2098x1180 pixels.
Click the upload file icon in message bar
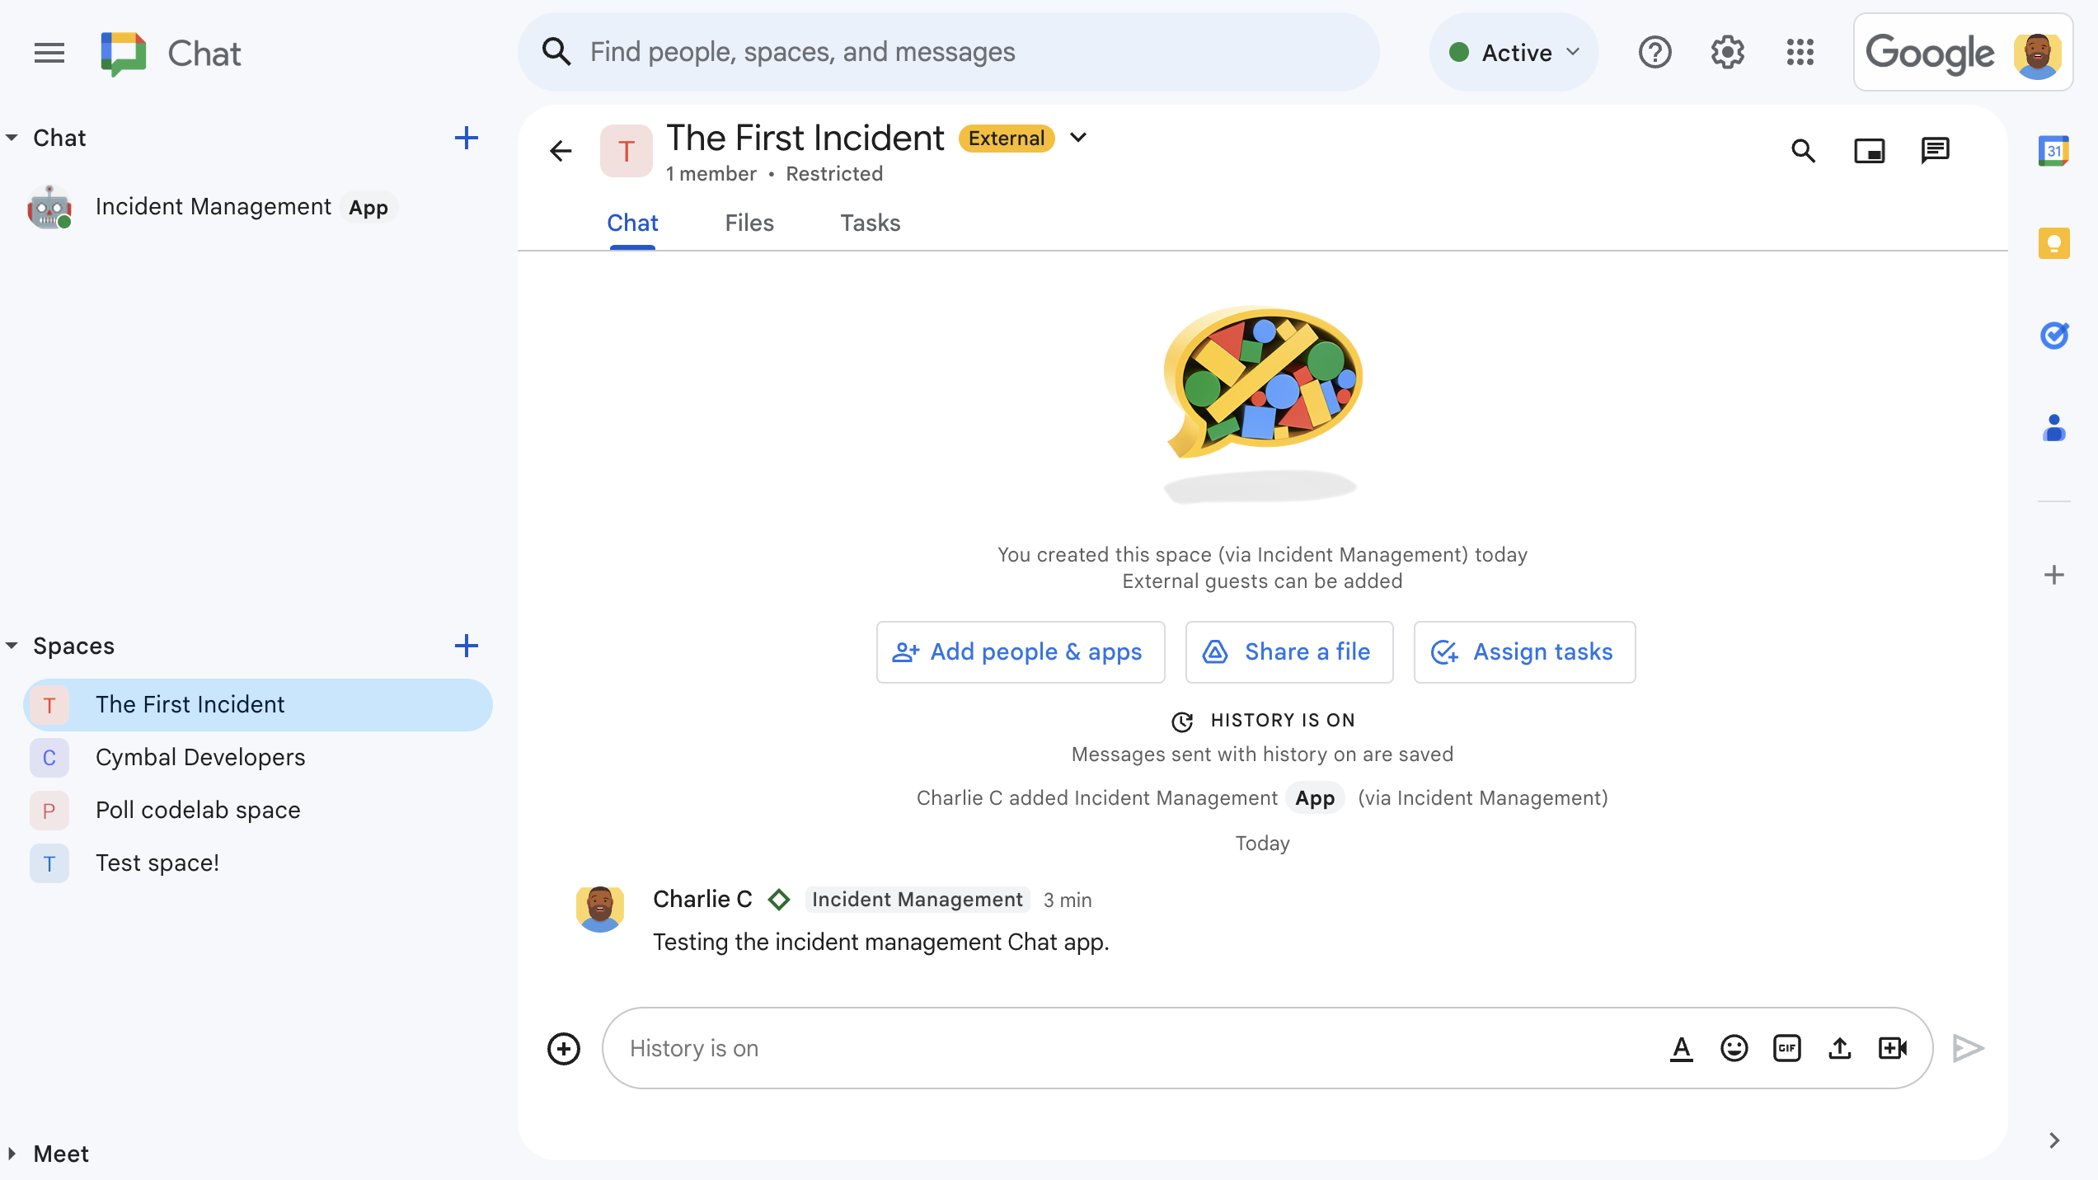1840,1047
